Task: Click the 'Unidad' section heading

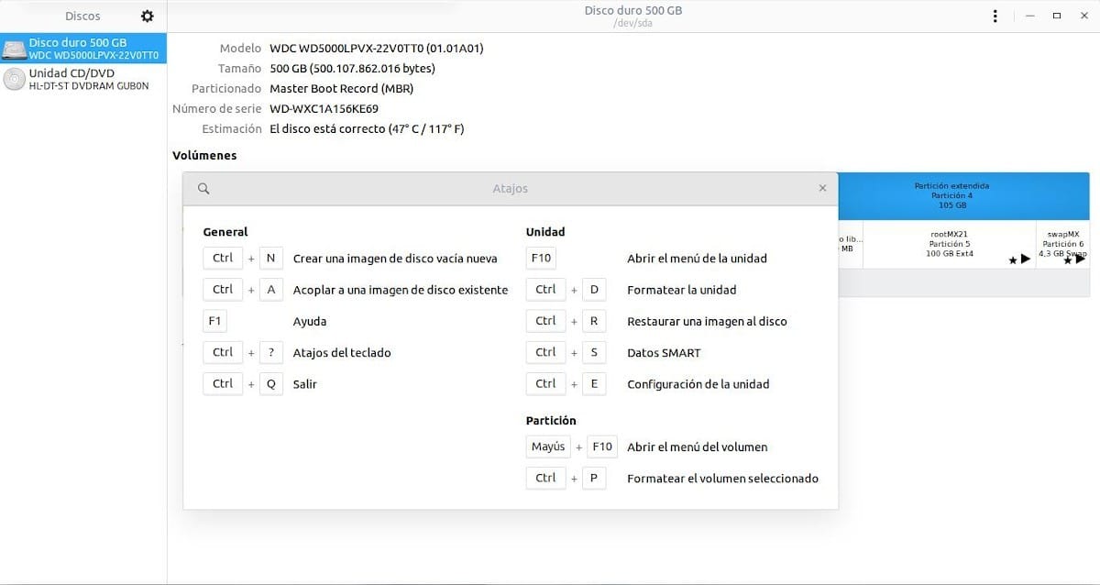Action: click(545, 232)
